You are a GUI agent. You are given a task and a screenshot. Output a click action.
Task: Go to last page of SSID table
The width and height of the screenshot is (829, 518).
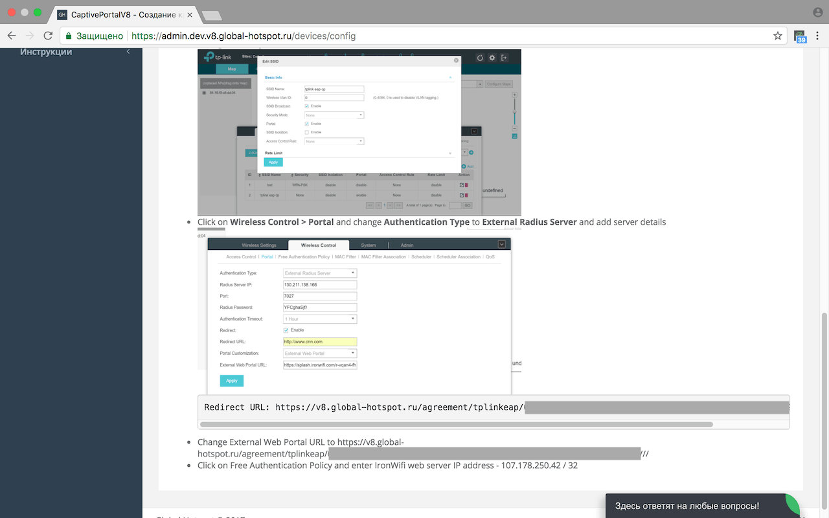[399, 205]
